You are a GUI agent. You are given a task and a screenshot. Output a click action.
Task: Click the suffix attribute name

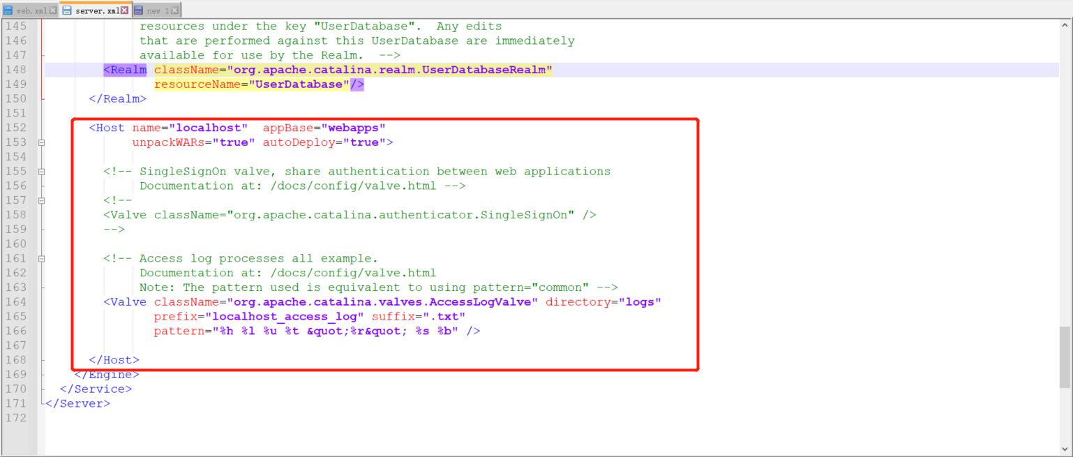pos(393,317)
